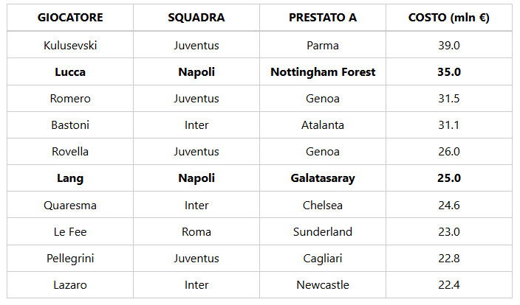The height and width of the screenshot is (305, 520).
Task: Click the Chelsea loan cell
Action: click(x=323, y=206)
